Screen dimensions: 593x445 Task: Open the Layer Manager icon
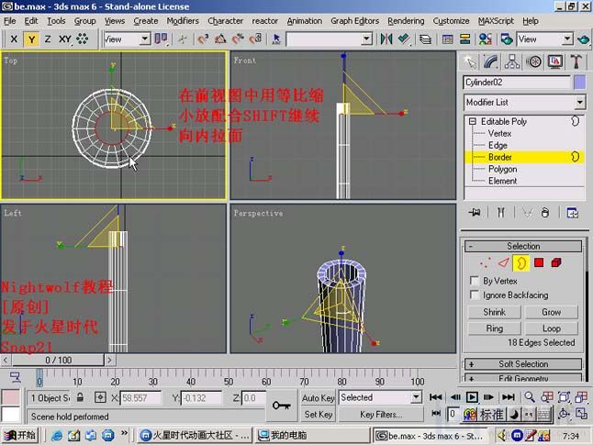click(426, 39)
